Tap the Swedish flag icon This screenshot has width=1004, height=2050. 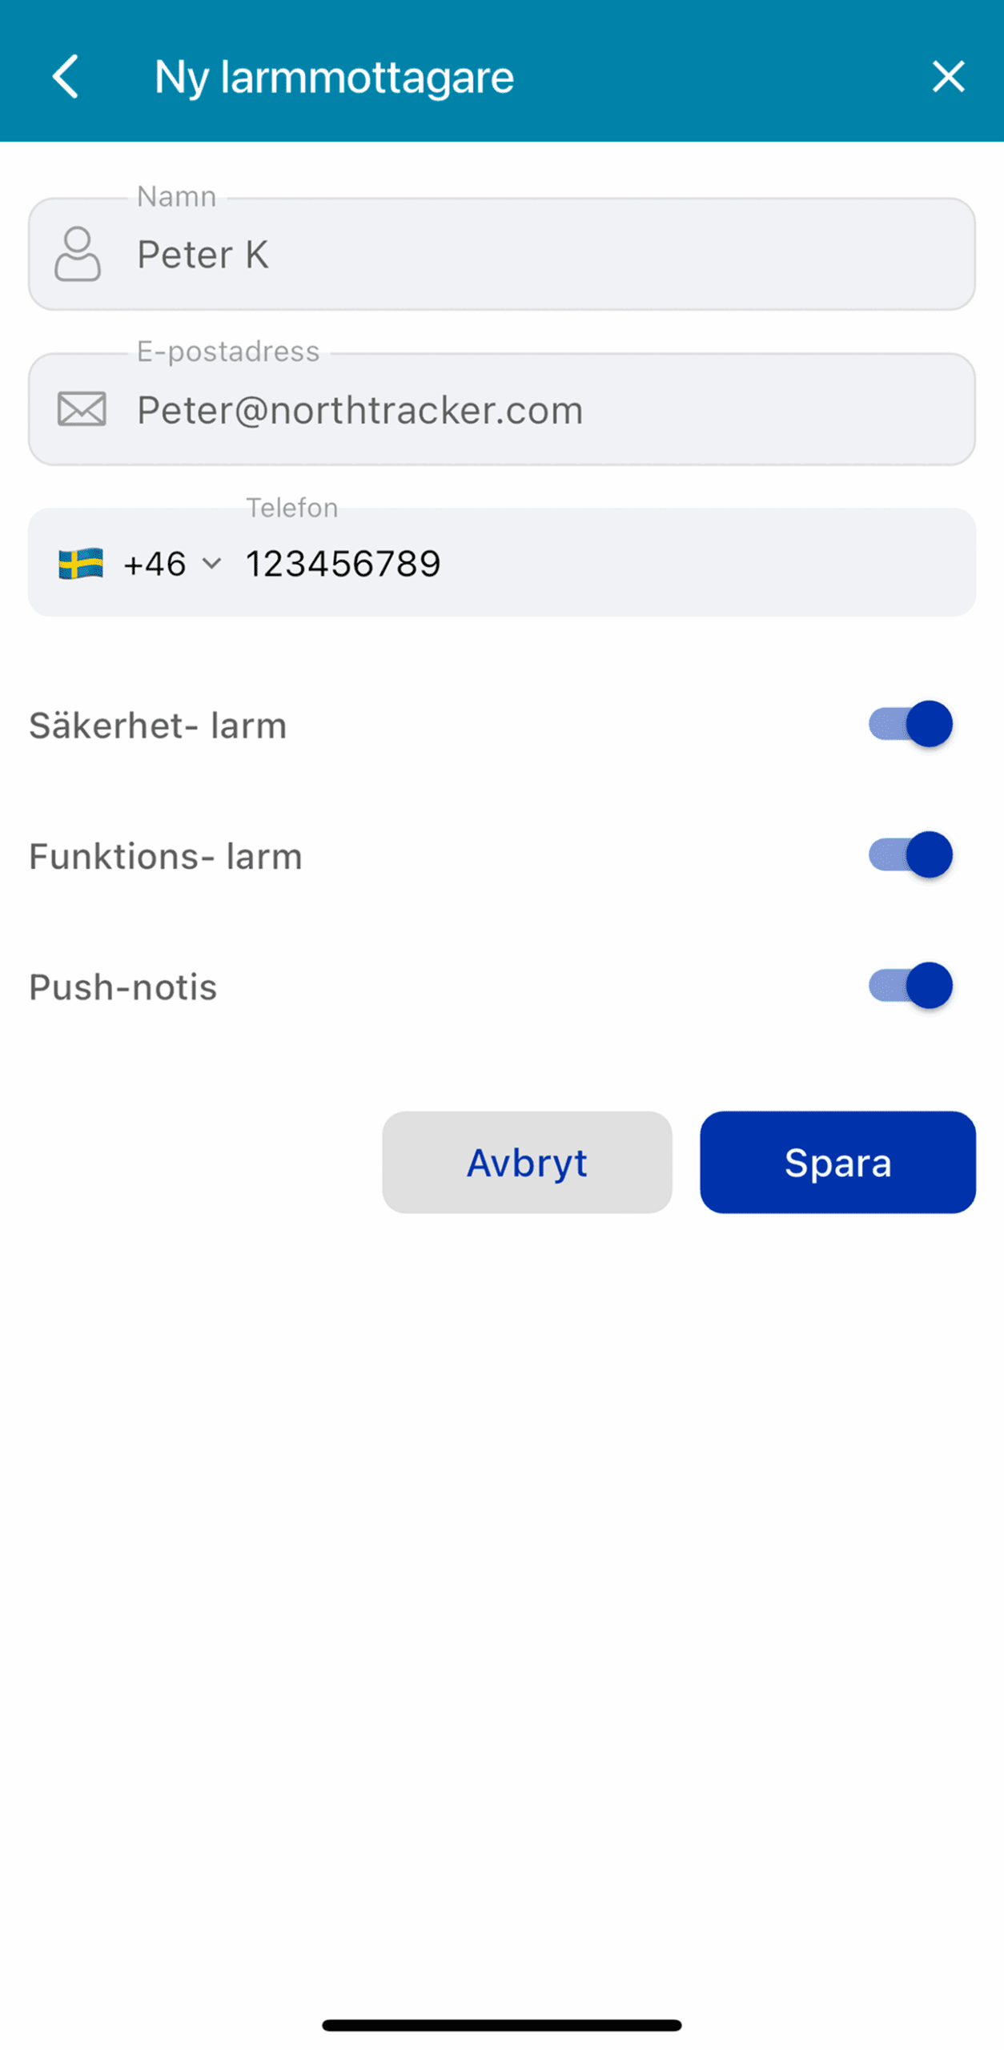81,564
